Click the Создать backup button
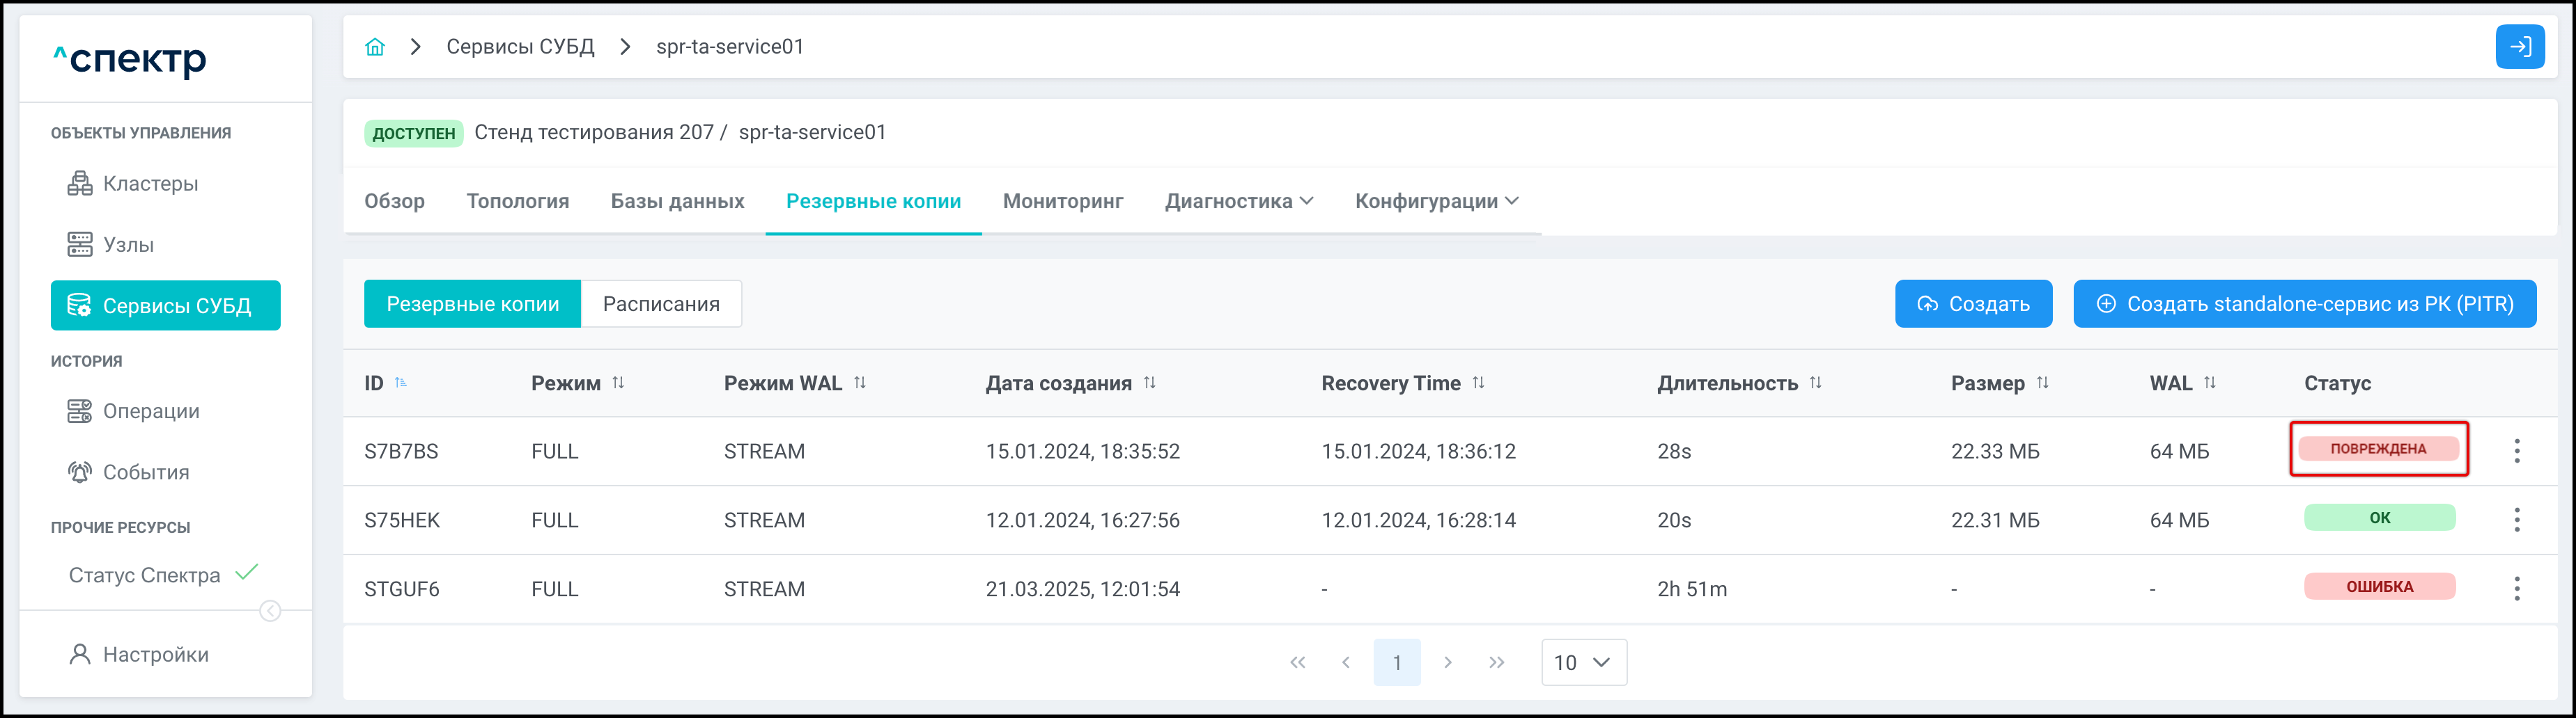The height and width of the screenshot is (718, 2576). (1972, 303)
